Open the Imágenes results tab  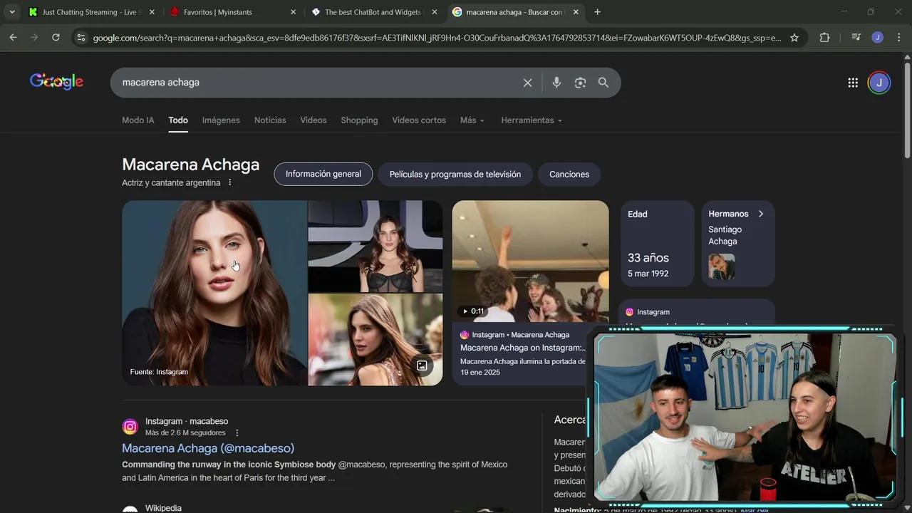(221, 120)
